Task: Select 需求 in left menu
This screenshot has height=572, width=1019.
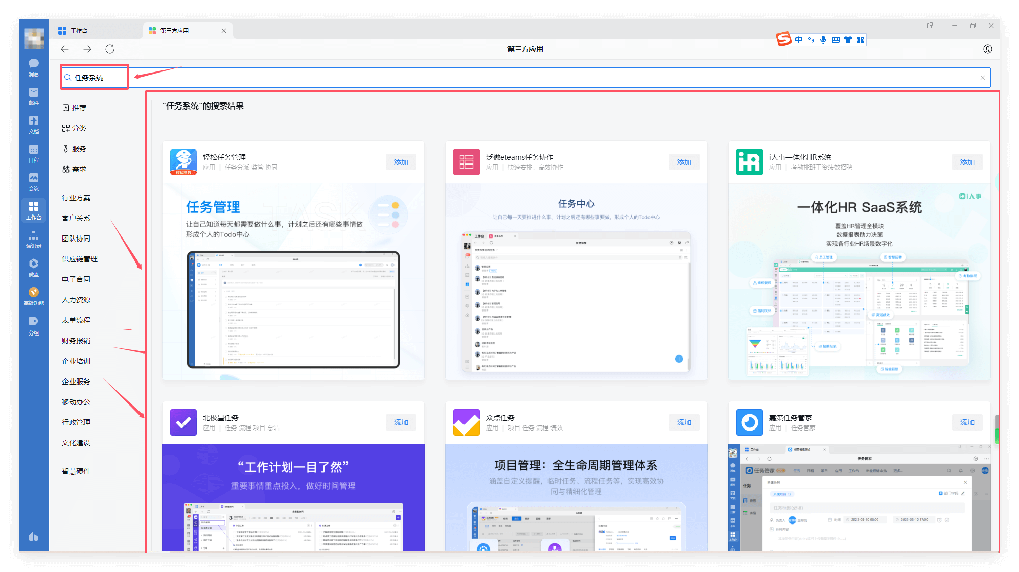Action: [x=75, y=169]
